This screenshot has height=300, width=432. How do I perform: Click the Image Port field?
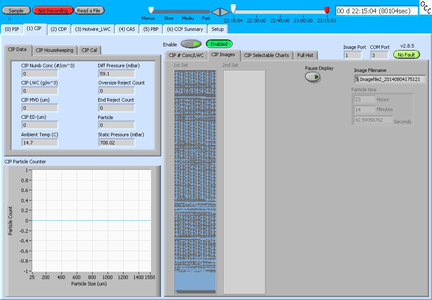[x=353, y=55]
